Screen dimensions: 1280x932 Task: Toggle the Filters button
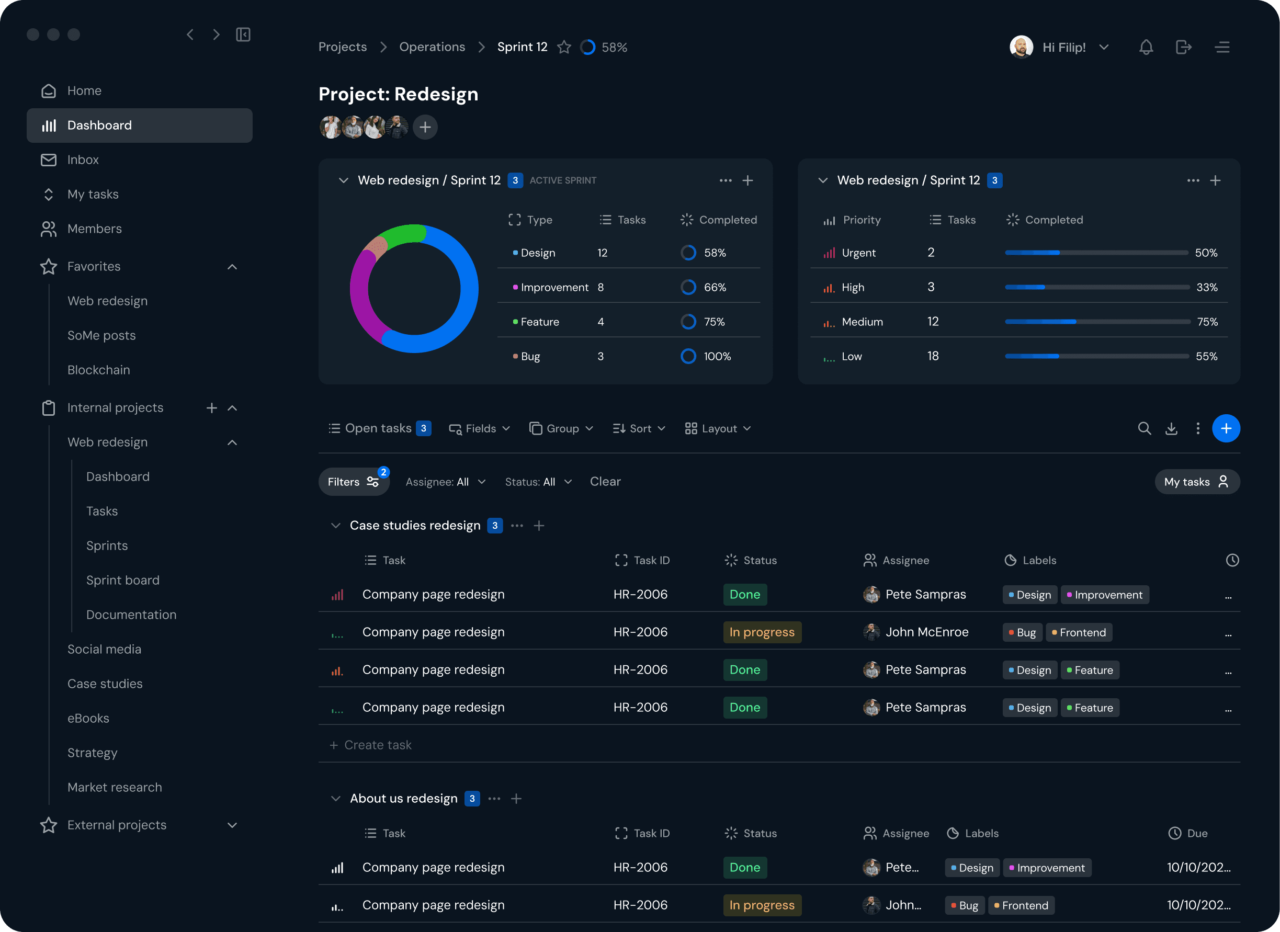point(353,482)
